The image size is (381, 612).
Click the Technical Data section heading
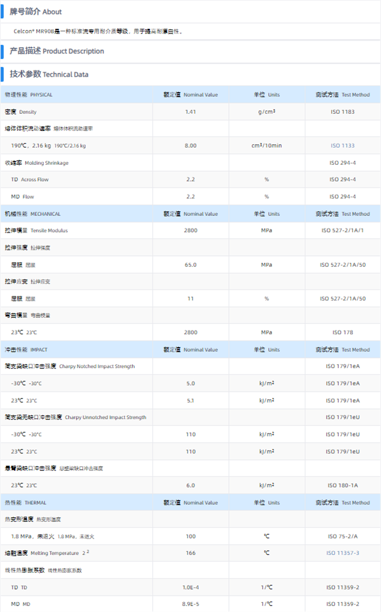[49, 74]
